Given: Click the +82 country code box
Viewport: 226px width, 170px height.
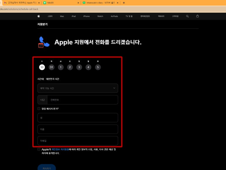Looking at the screenshot, I should coord(42,100).
